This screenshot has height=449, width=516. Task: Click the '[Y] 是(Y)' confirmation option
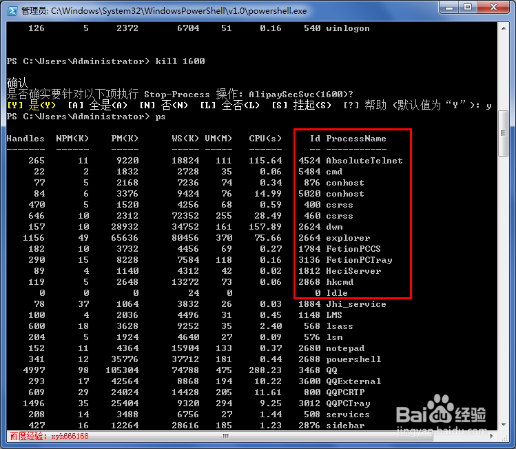pyautogui.click(x=32, y=106)
